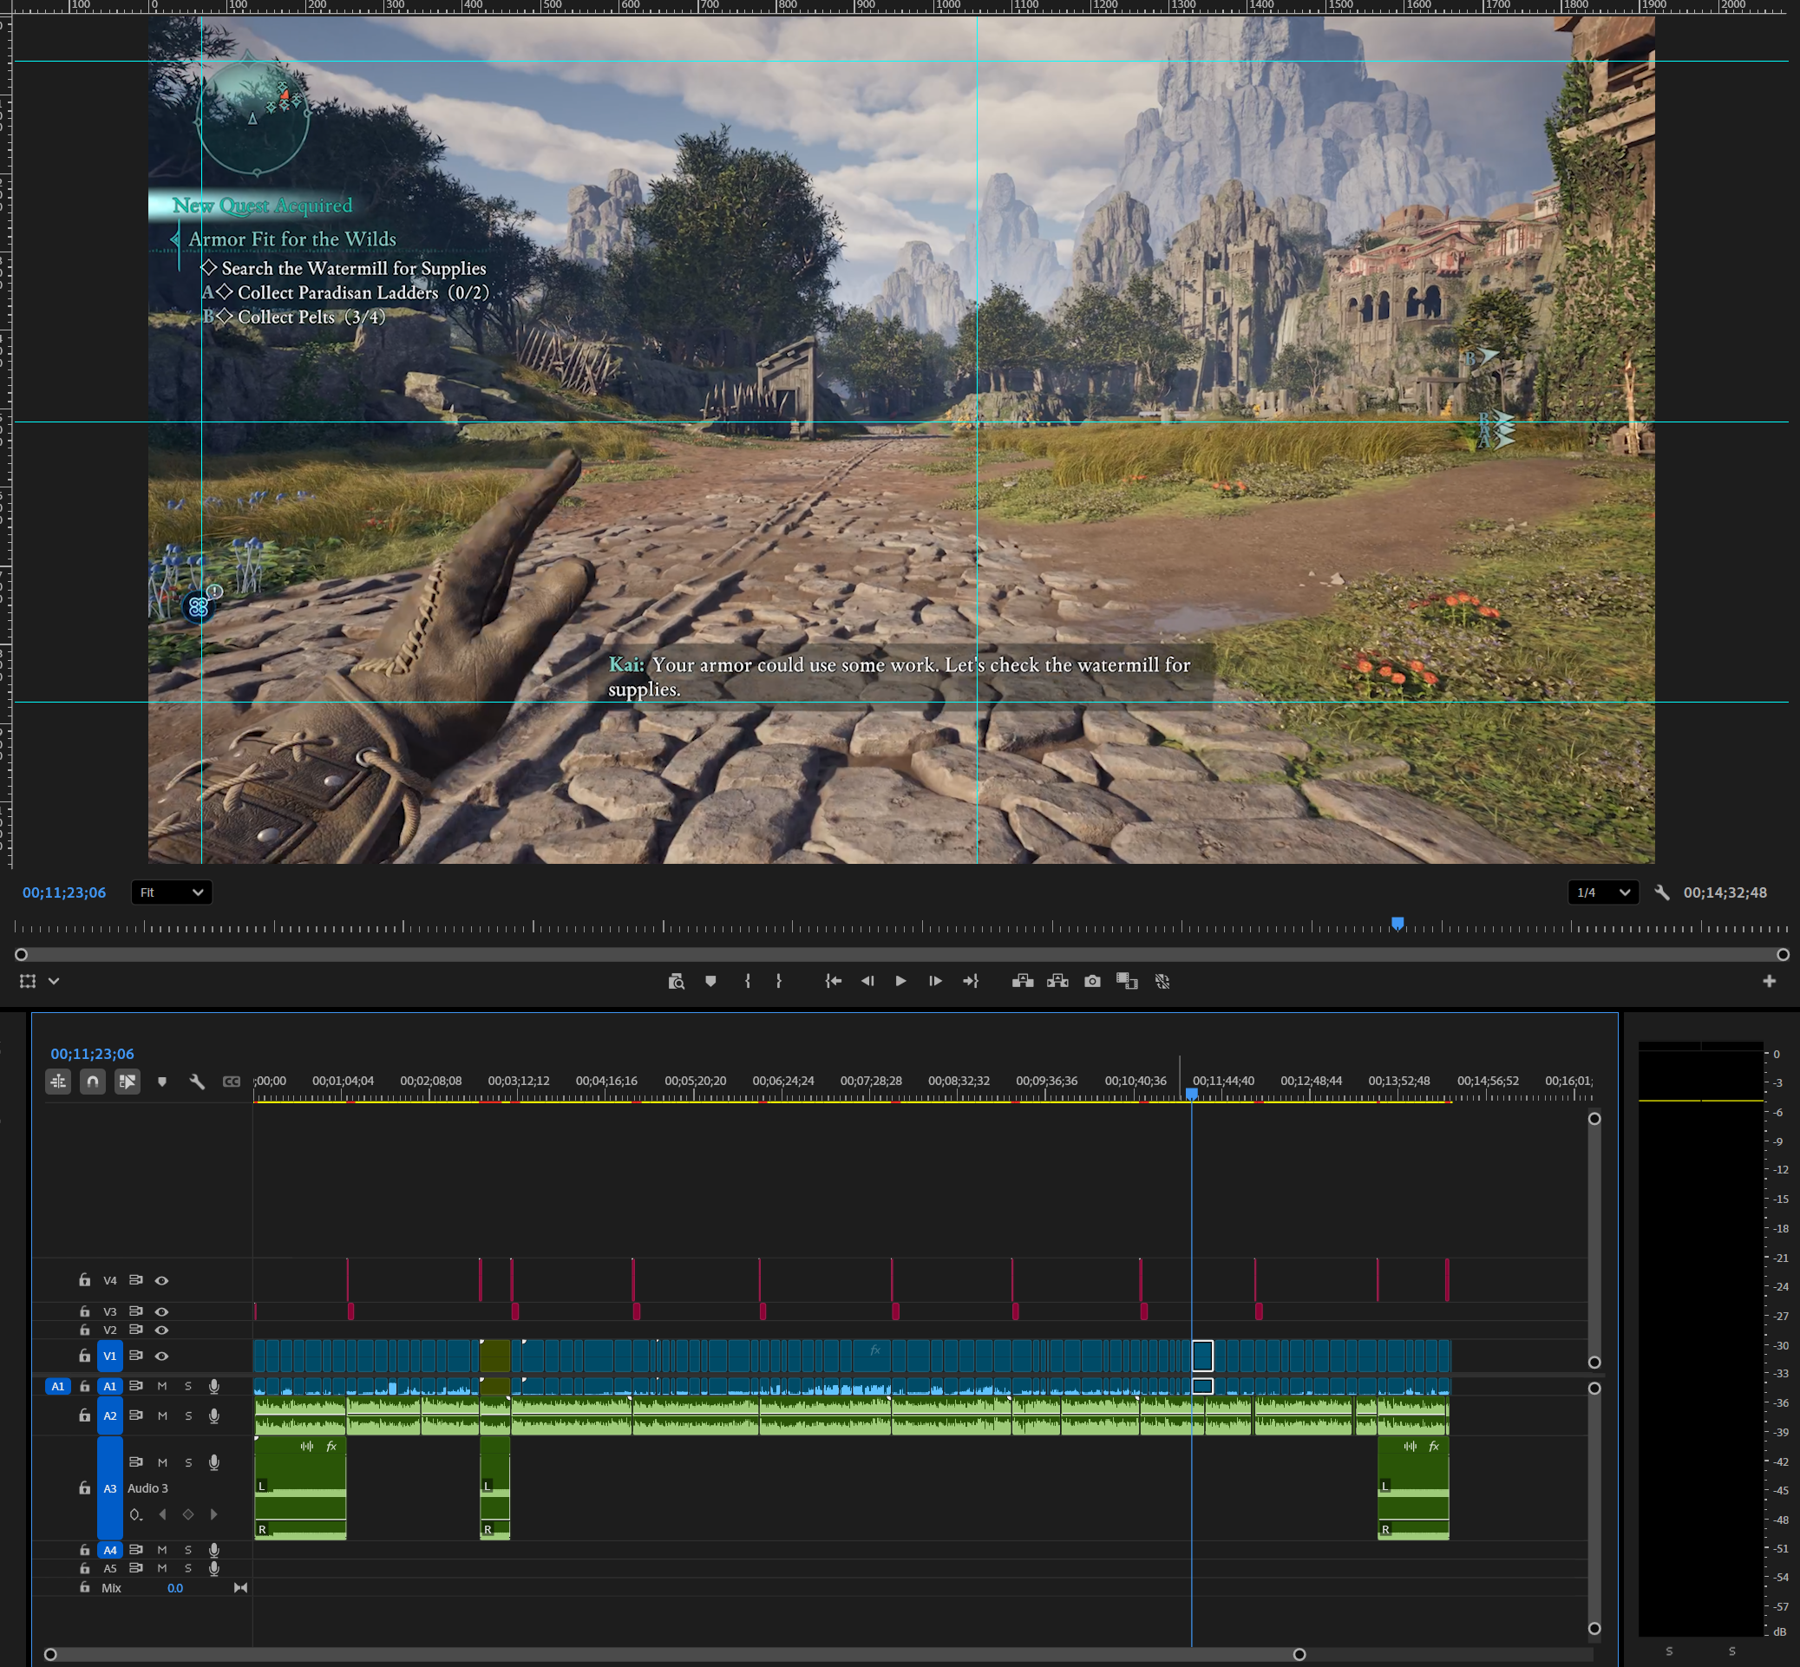
Task: Open the Fit zoom level dropdown
Action: point(172,892)
